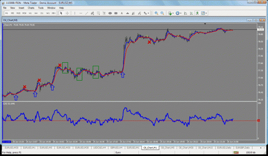Select the Oil_Chart,M1 tab
268x156 pixels.
150,147
